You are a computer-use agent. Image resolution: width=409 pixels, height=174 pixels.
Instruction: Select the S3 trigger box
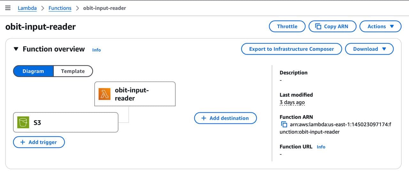[66, 122]
